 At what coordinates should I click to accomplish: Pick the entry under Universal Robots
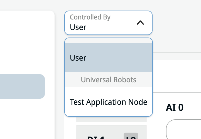tap(109, 102)
